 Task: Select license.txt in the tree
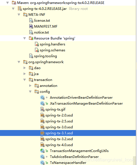coord(42,21)
